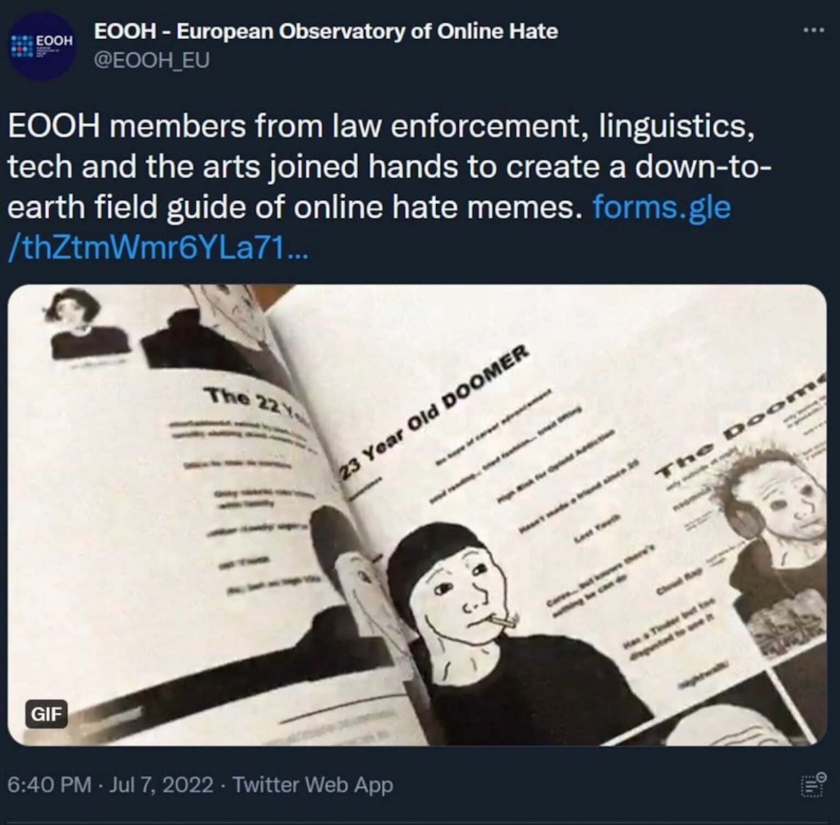This screenshot has width=840, height=825.
Task: Open the tweet's three-dot more menu
Action: 813,31
